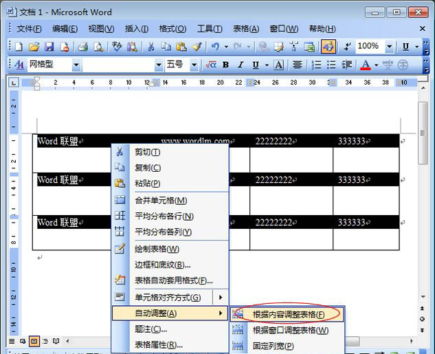Open Print Preview with the magnifier icon

pyautogui.click(x=98, y=47)
